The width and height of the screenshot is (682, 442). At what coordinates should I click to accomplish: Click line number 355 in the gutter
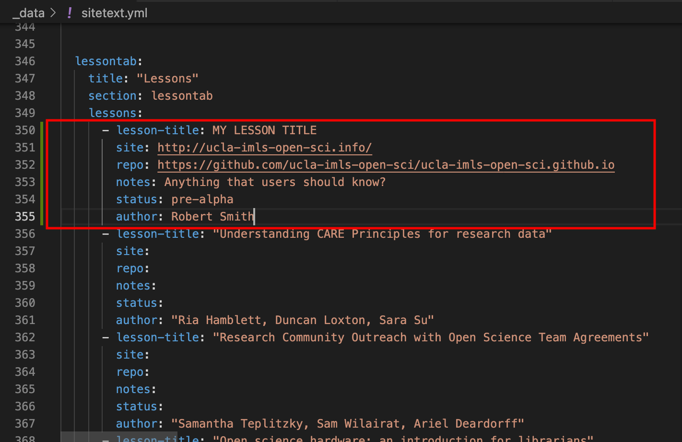25,217
